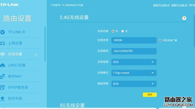Toggle the 开启无线广播 checkbox
Image resolution: width=195 pixels, height=109 pixels.
pyautogui.click(x=160, y=40)
